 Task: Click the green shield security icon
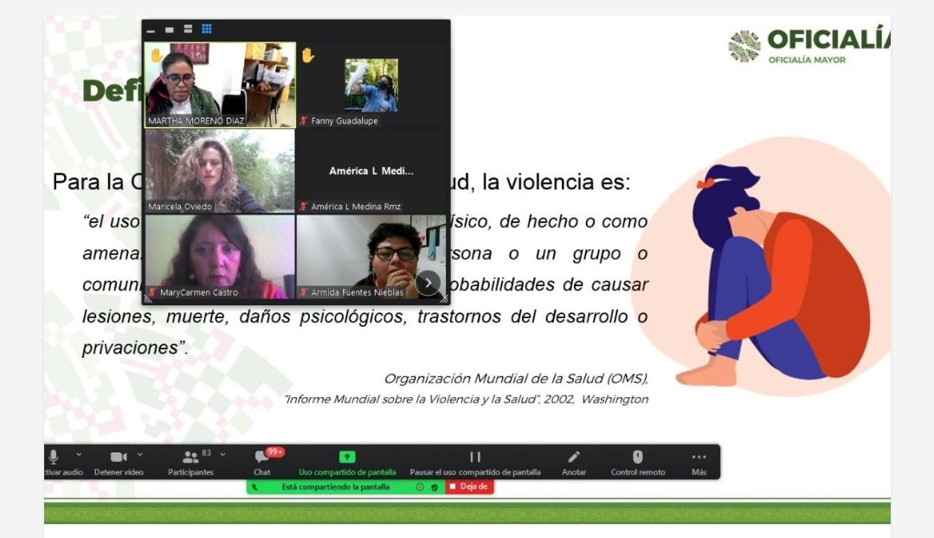[x=435, y=487]
